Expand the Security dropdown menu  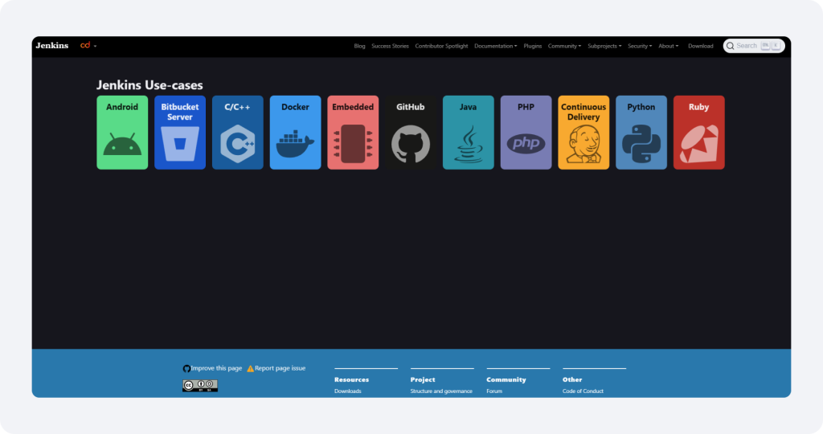[640, 46]
